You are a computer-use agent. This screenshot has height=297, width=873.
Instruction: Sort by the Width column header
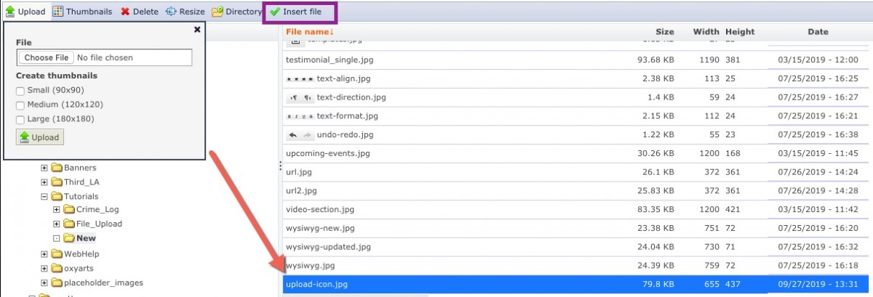(x=706, y=32)
